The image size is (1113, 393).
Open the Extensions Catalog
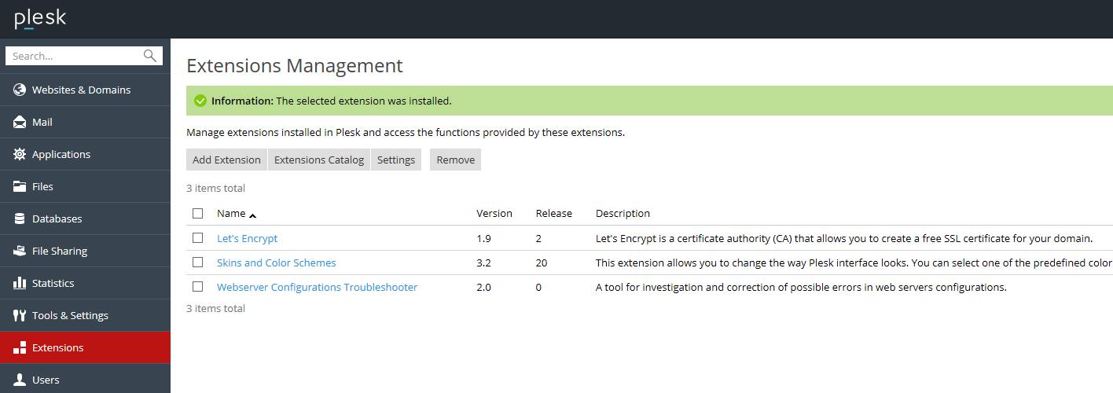click(318, 160)
